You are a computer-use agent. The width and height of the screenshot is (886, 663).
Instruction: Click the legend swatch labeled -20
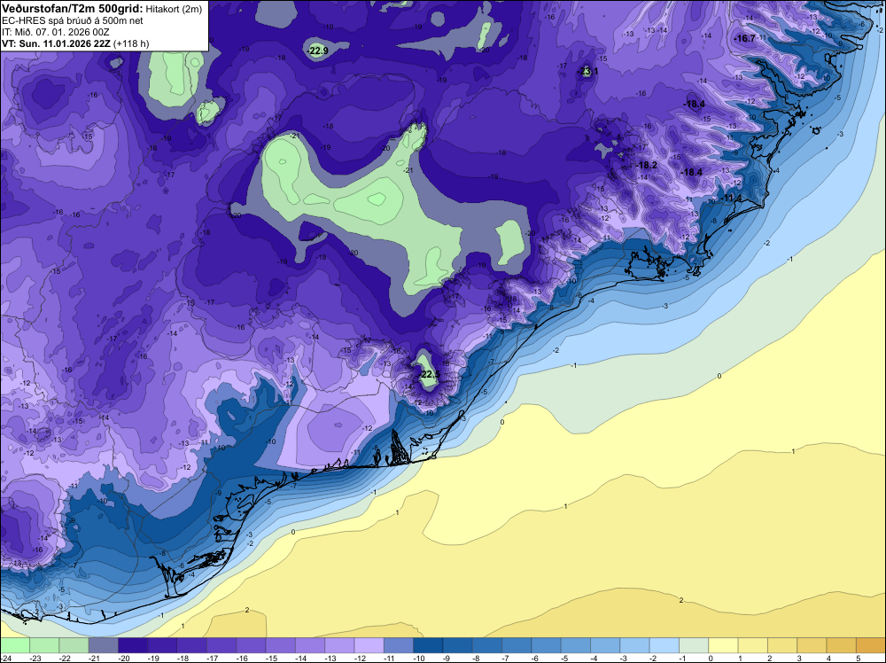133,645
